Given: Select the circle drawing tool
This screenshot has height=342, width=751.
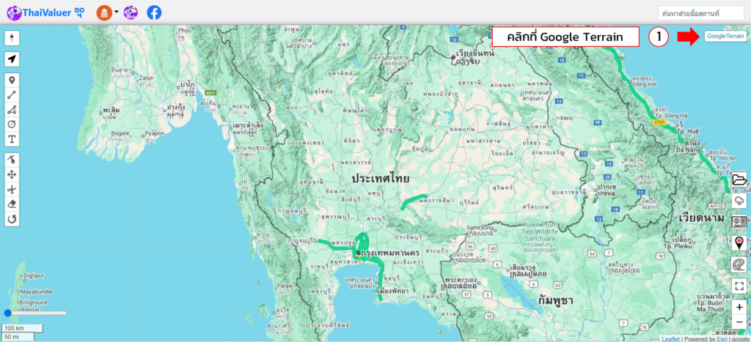Looking at the screenshot, I should coord(12,124).
